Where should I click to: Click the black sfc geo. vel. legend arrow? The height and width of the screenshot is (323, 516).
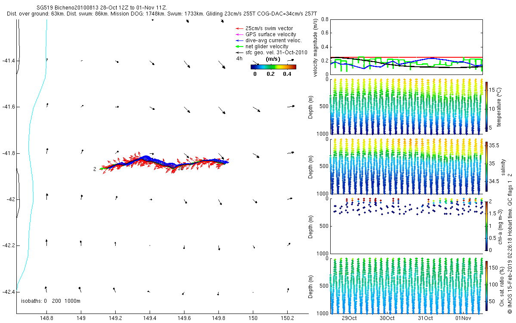pos(239,53)
